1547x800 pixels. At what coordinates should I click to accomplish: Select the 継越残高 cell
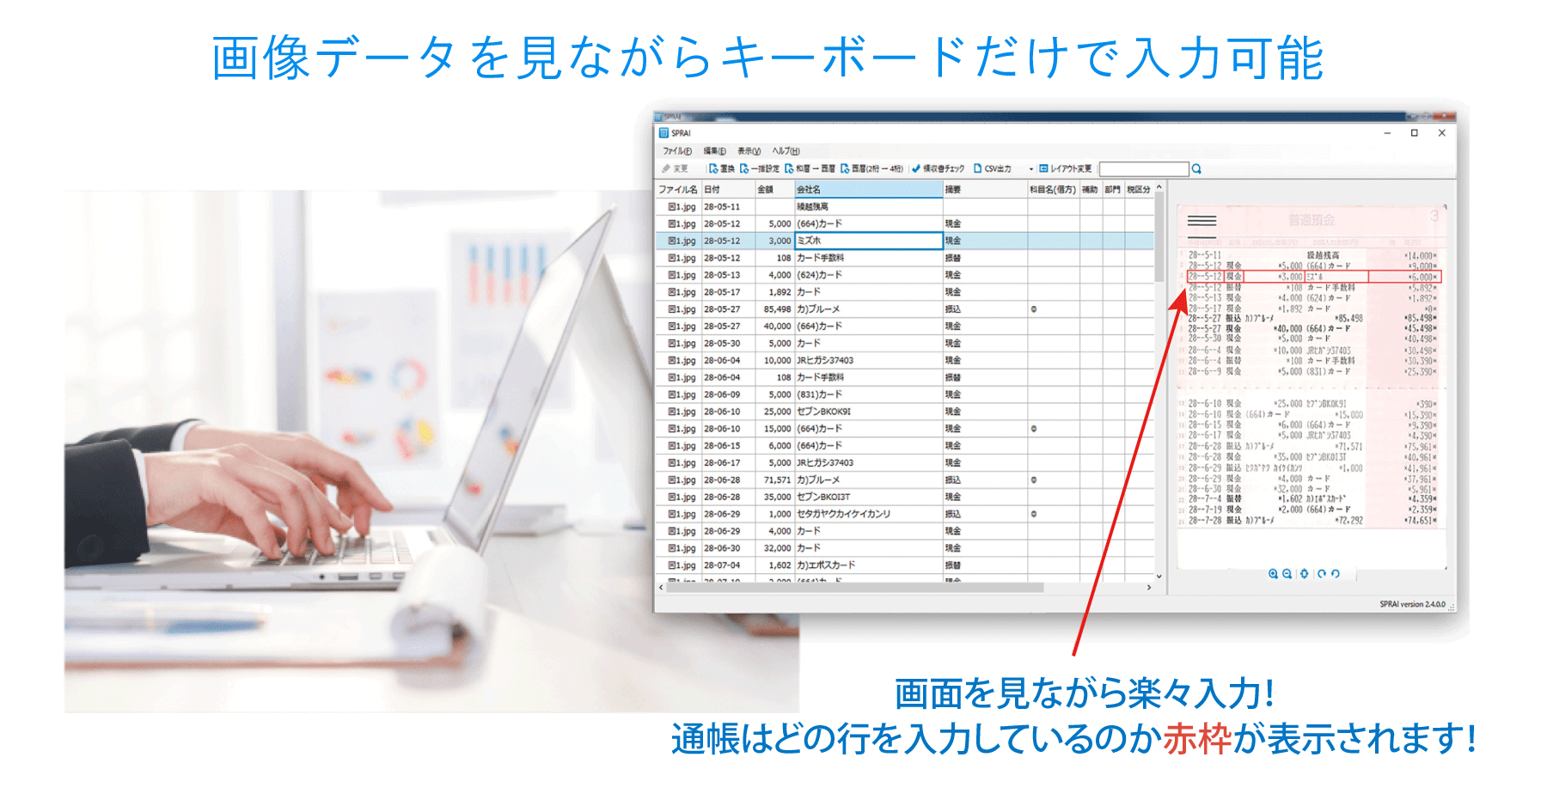(868, 206)
